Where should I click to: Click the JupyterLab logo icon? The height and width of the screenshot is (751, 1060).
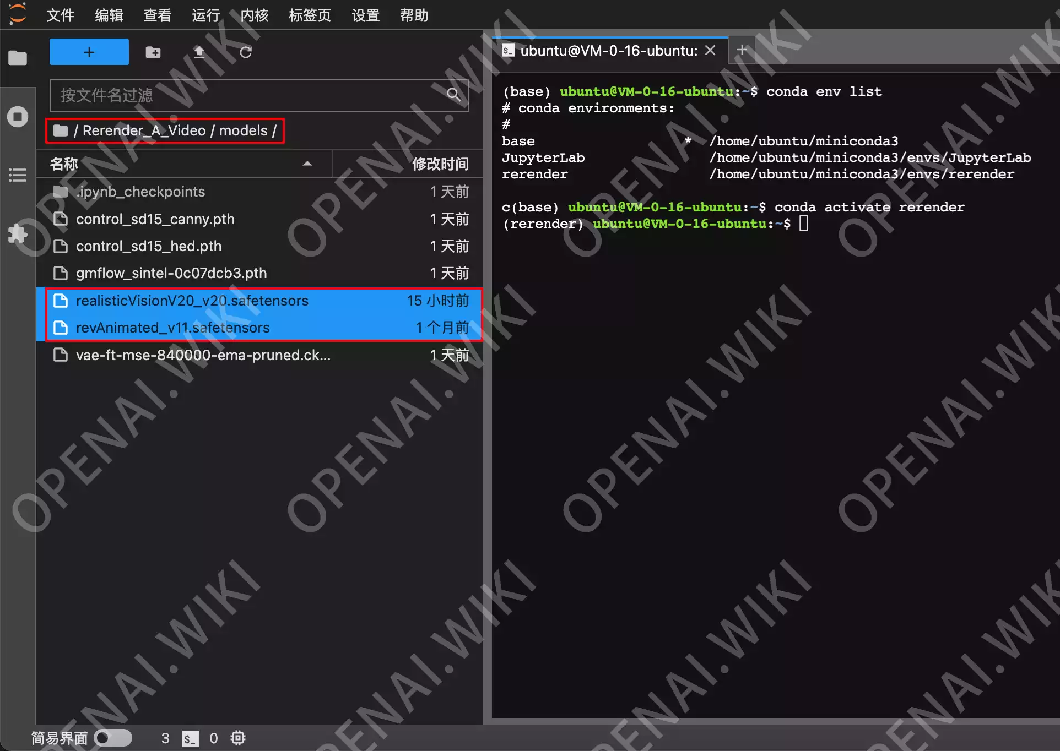coord(17,14)
